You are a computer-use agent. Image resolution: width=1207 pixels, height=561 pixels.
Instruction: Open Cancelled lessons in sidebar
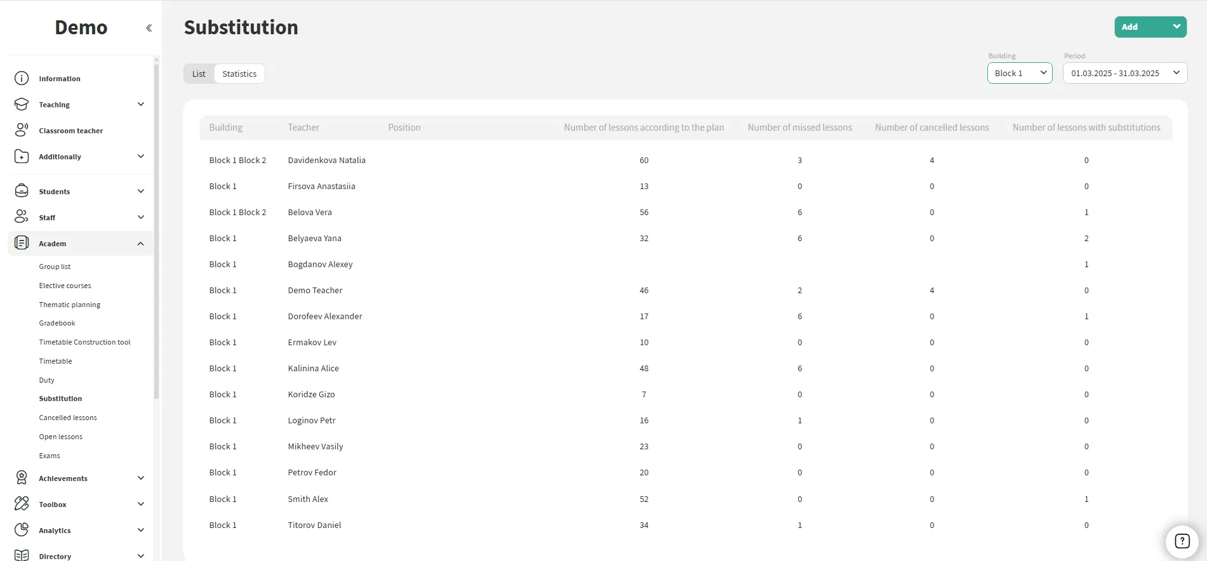click(x=68, y=418)
